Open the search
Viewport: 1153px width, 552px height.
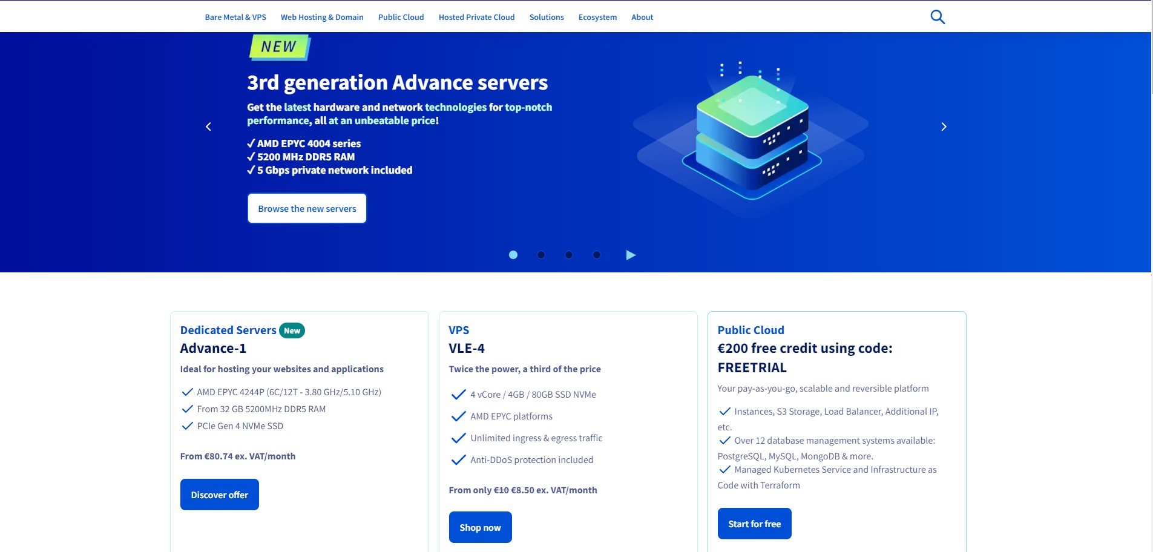(x=938, y=16)
